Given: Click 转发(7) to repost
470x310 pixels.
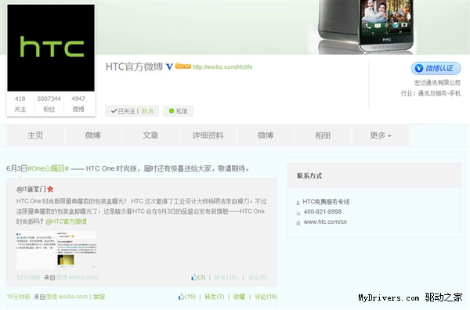Looking at the screenshot, I should pos(215,297).
